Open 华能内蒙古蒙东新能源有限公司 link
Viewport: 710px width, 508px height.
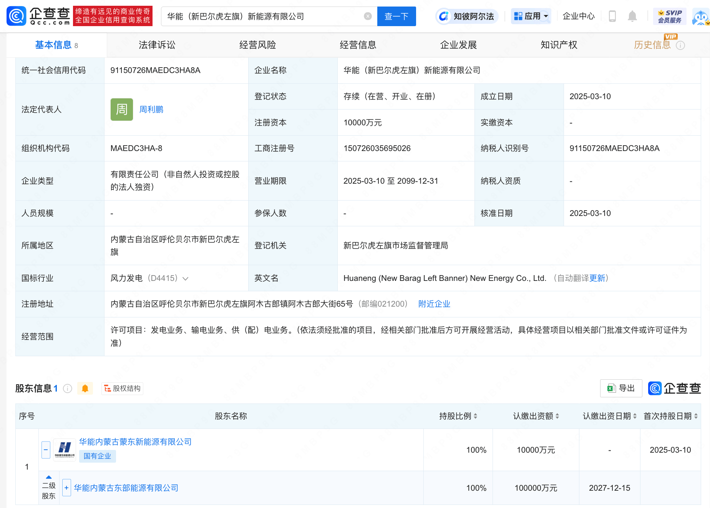(x=135, y=442)
